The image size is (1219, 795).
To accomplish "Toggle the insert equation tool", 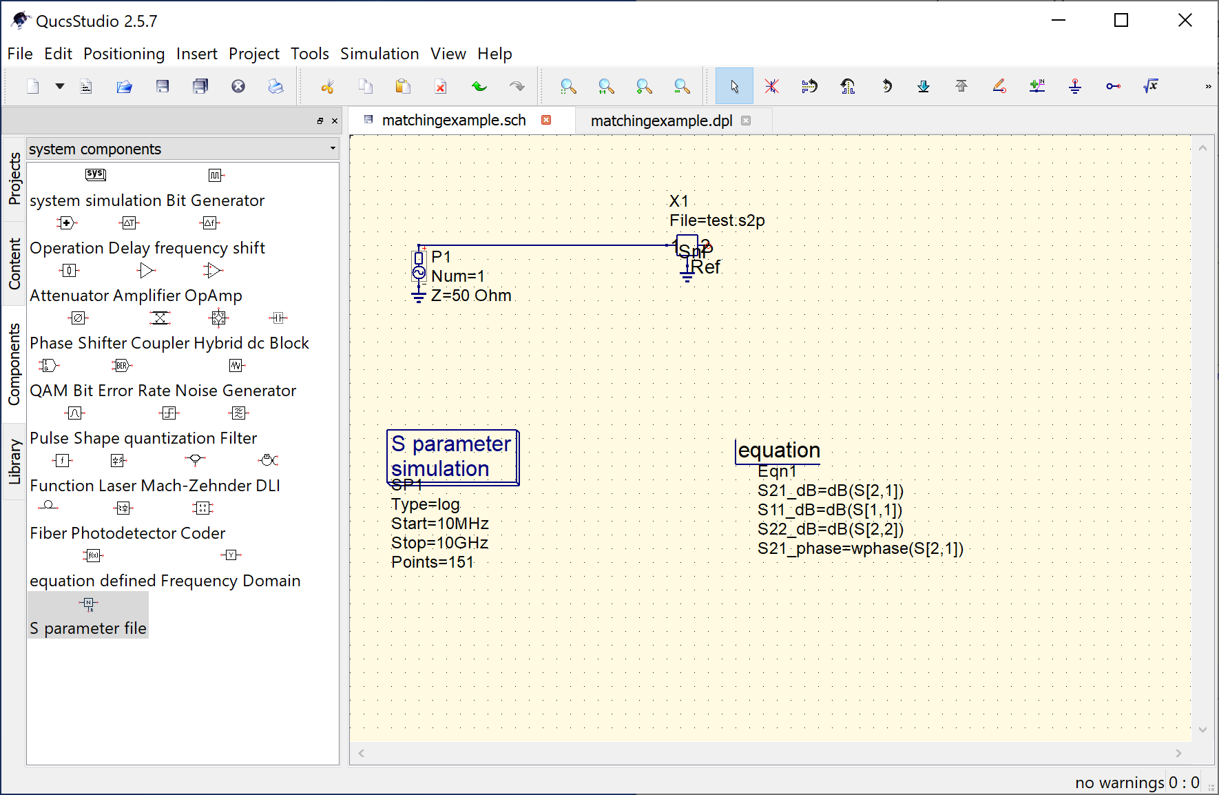I will click(1151, 86).
